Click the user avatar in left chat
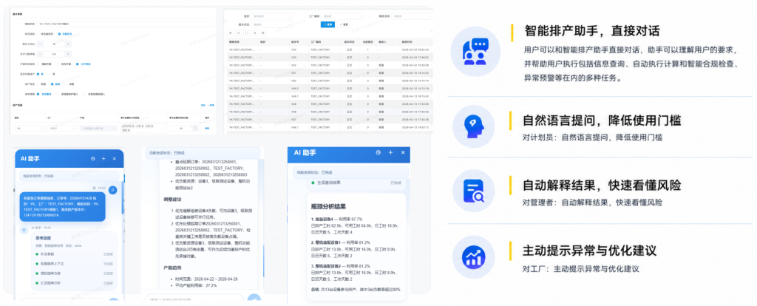Screen dimensions: 757x306 click(x=112, y=190)
